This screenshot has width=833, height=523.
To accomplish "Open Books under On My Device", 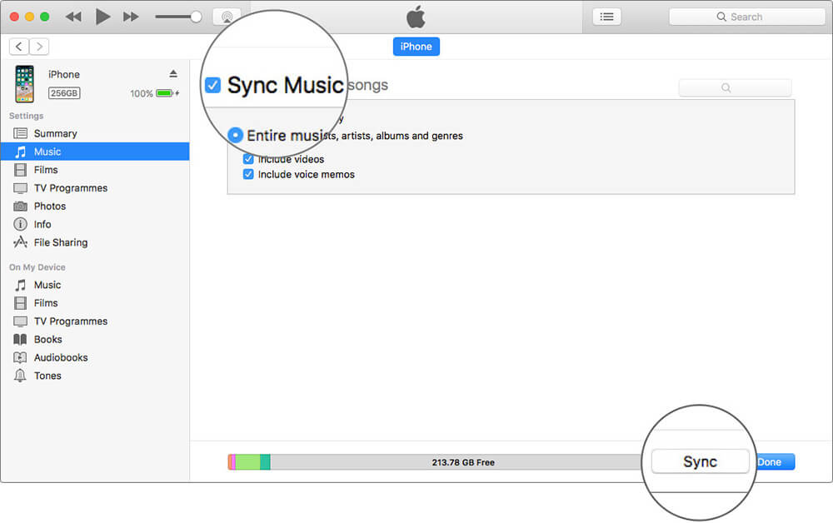I will point(95,339).
